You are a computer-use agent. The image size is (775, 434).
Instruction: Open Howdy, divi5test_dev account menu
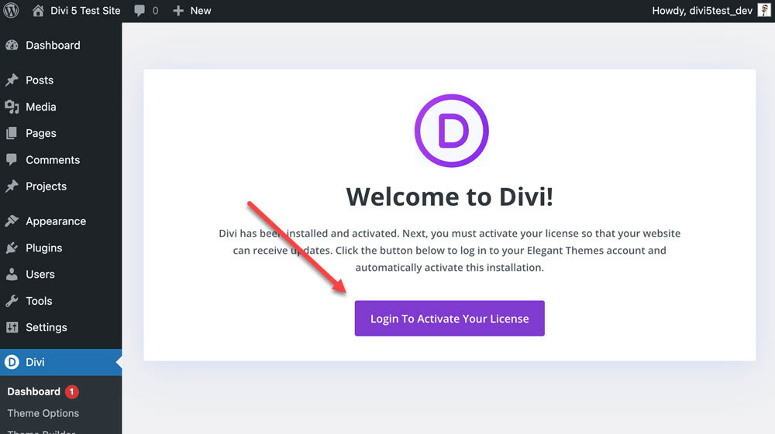coord(702,10)
